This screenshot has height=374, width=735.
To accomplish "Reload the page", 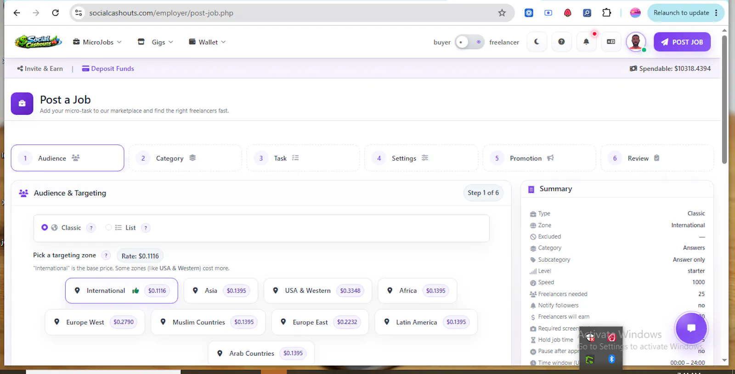I will tap(56, 13).
